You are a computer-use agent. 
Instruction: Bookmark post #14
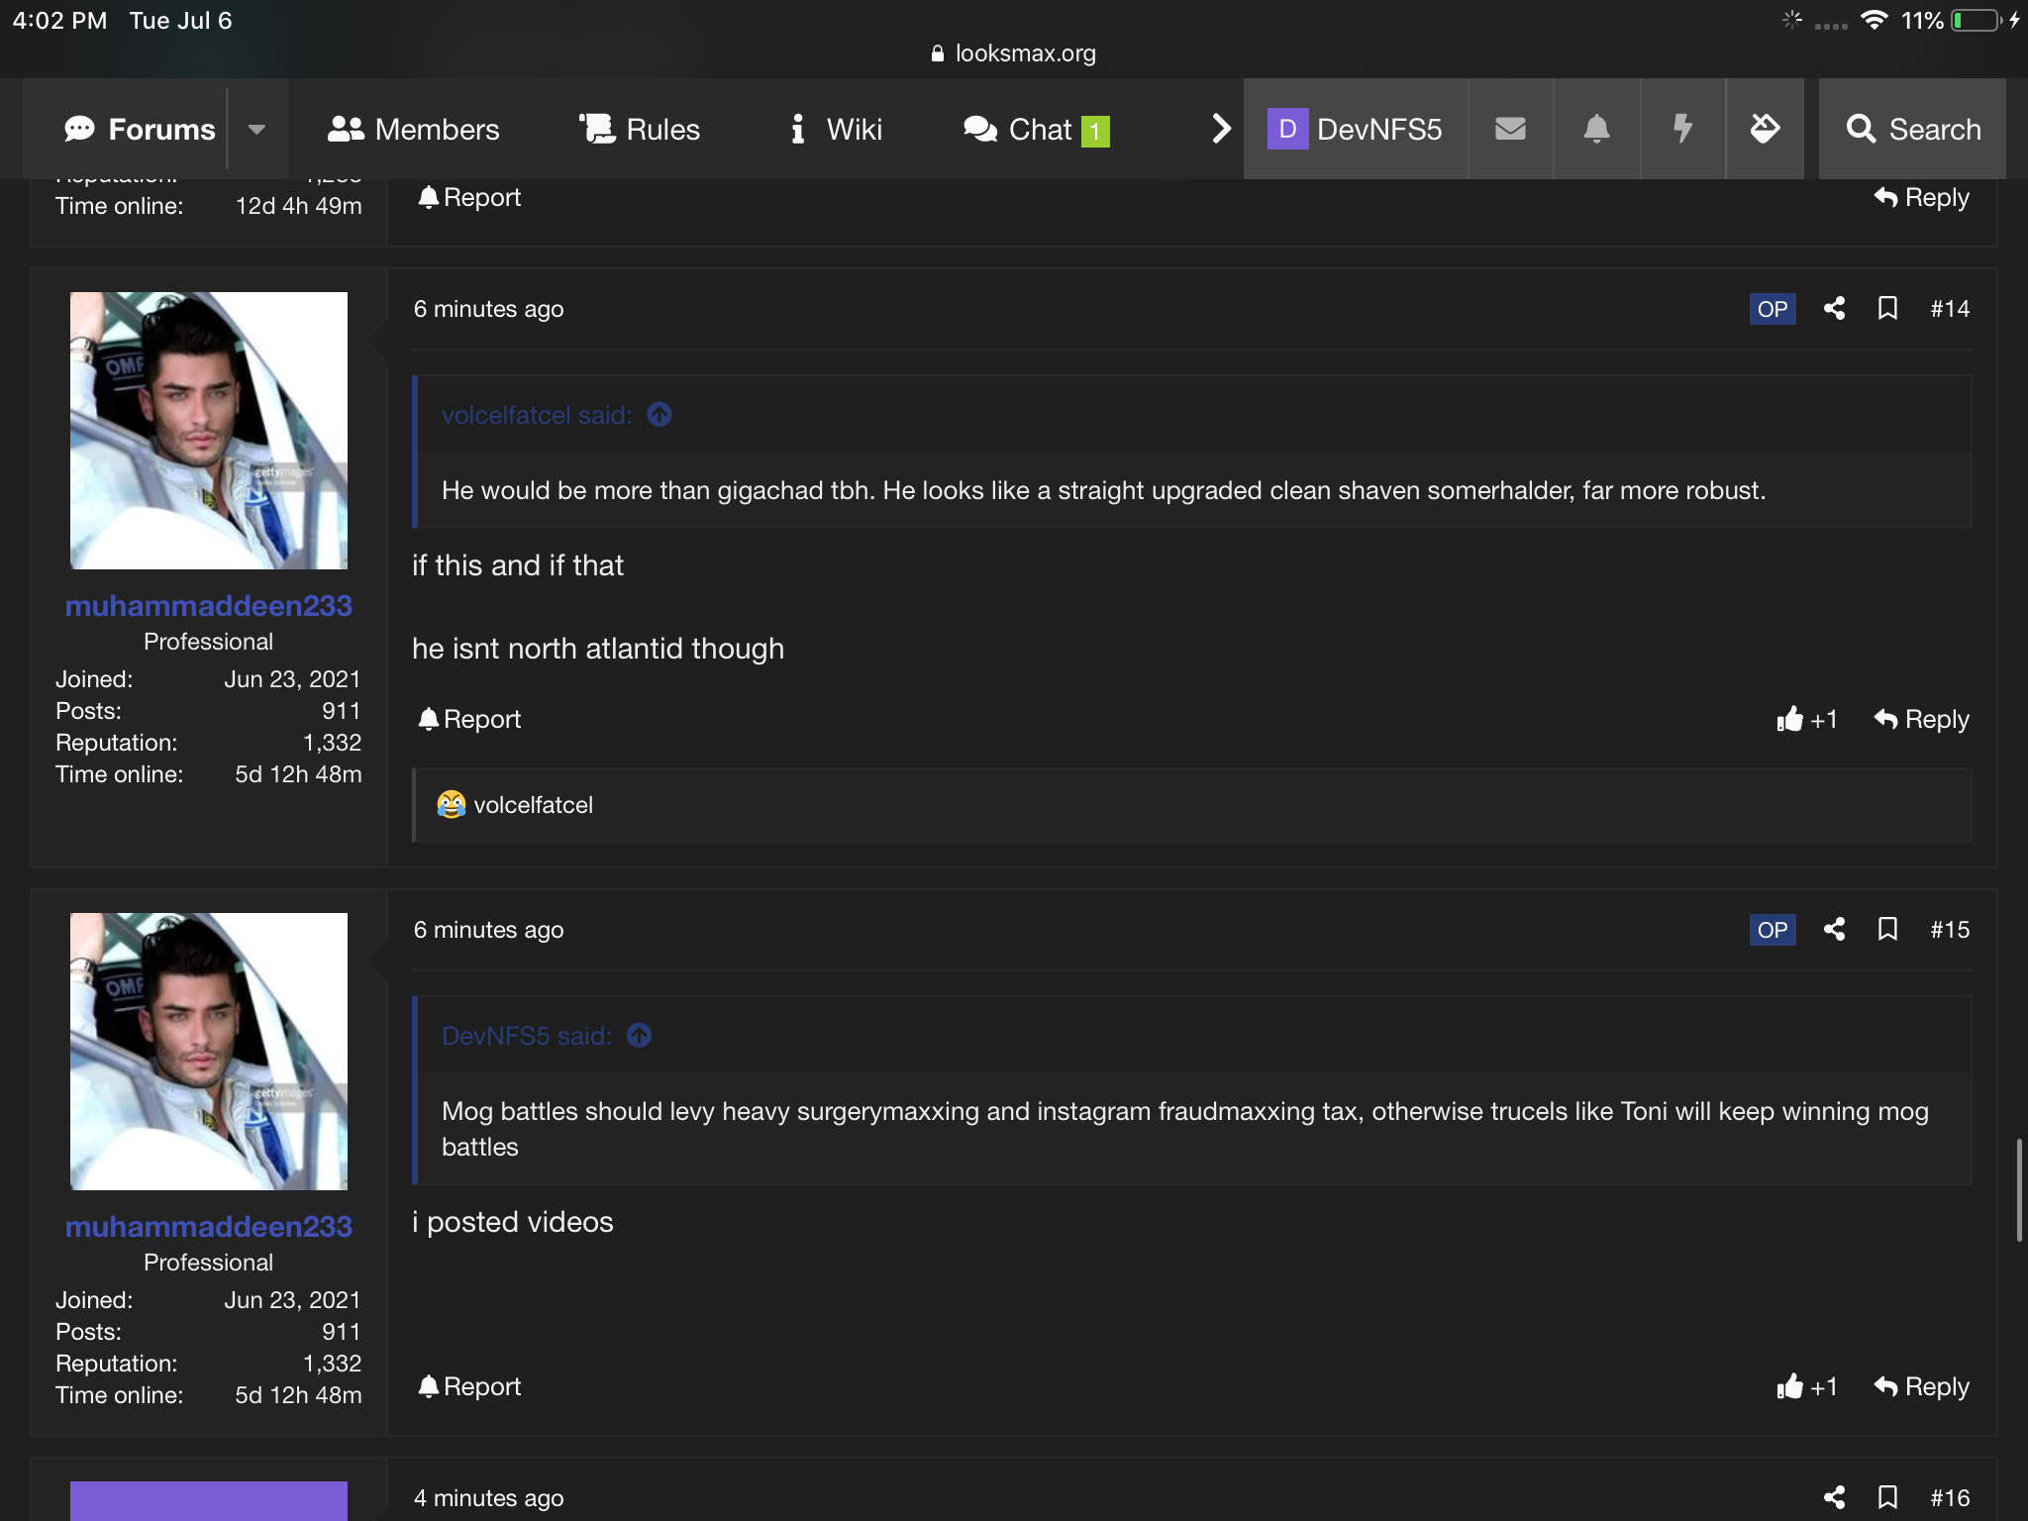click(1887, 309)
